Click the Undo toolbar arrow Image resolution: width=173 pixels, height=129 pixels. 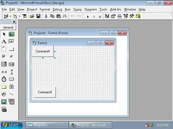coord(73,16)
